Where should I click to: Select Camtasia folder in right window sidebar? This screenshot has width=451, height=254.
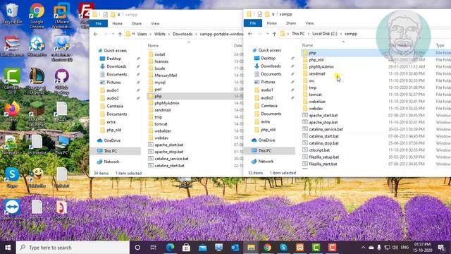click(x=269, y=106)
